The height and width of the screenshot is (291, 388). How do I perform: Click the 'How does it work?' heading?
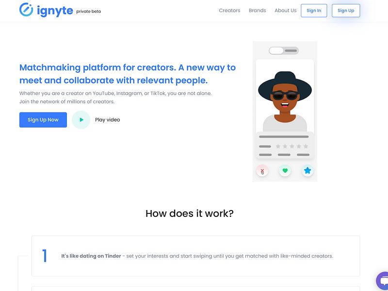[190, 213]
